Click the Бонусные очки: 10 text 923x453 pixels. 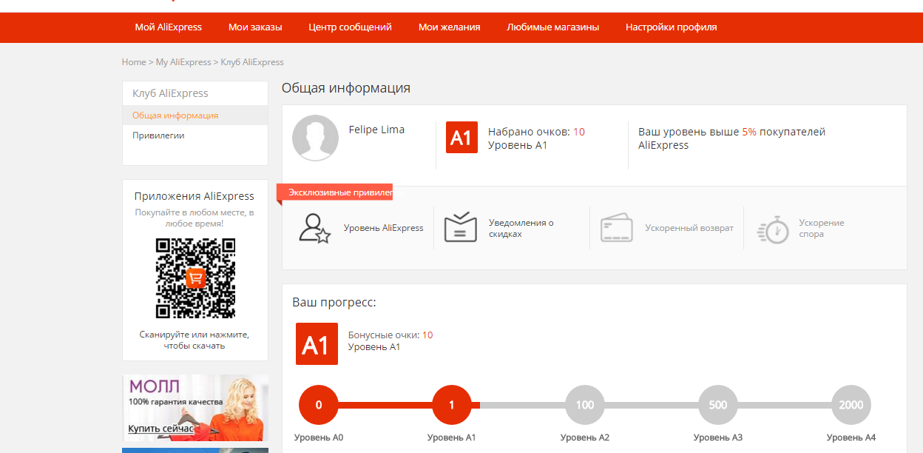coord(390,335)
